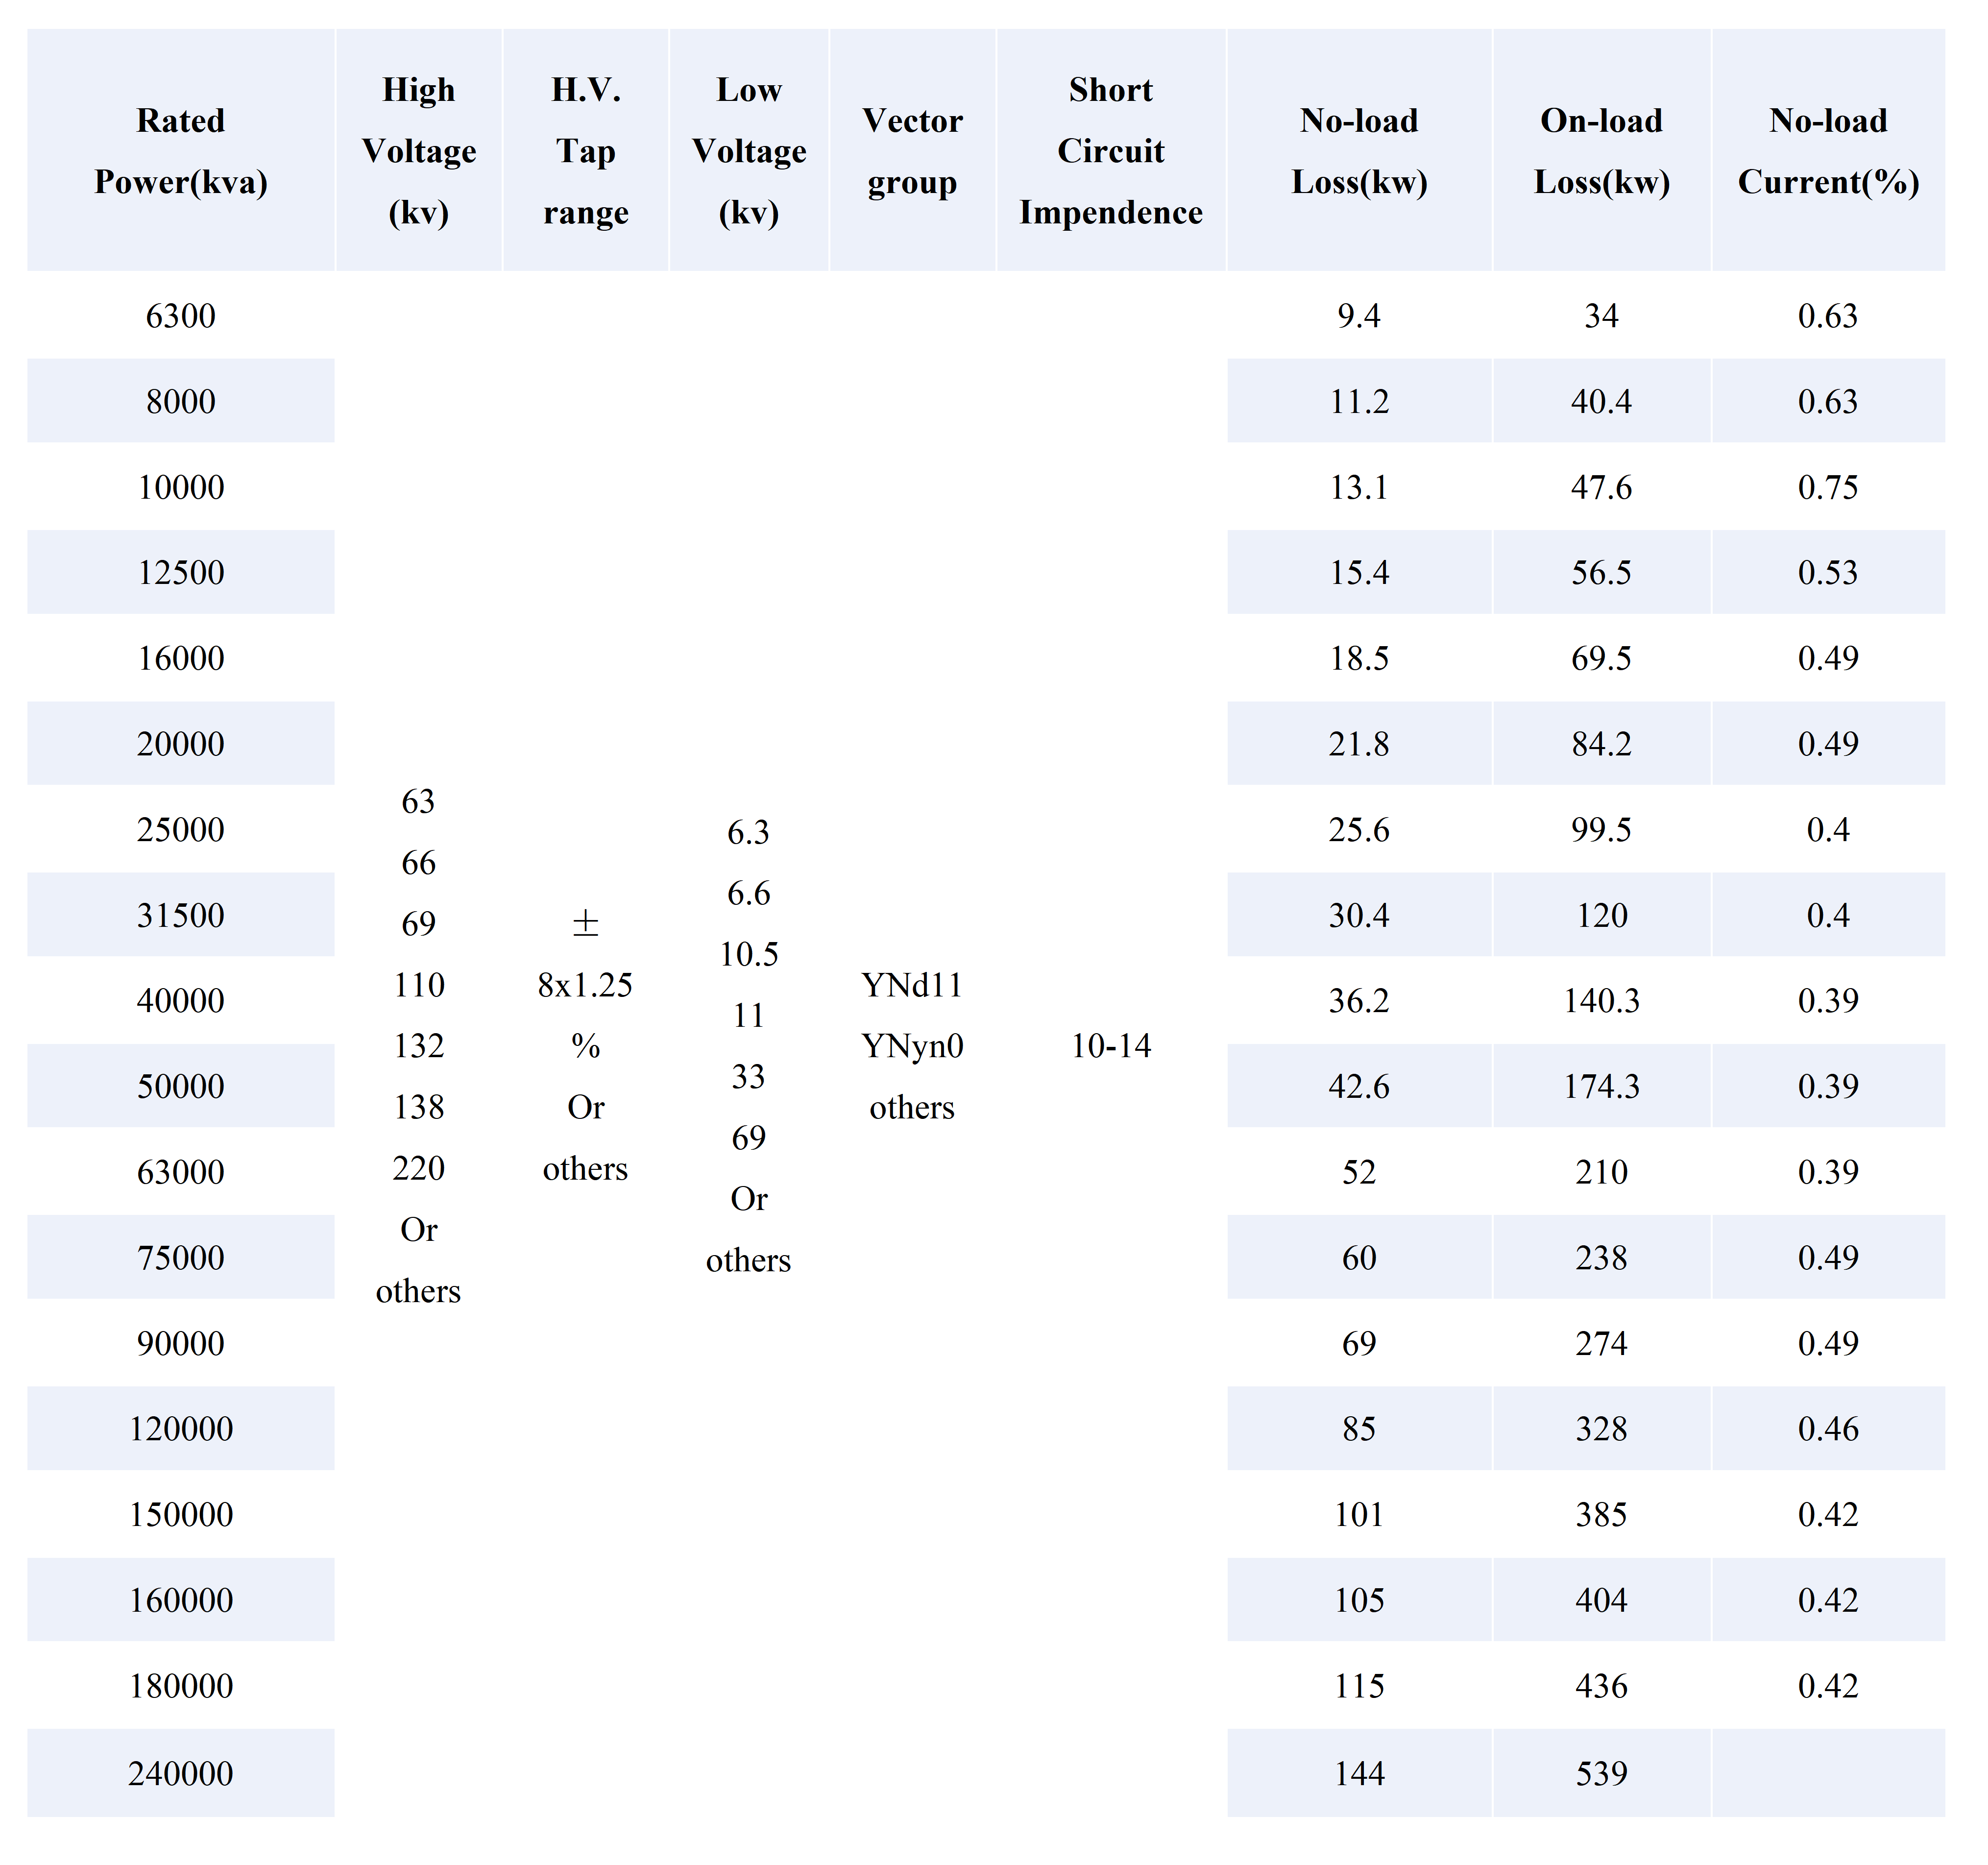Select the 20000 rated power cell
The image size is (1988, 1865).
coord(181,744)
